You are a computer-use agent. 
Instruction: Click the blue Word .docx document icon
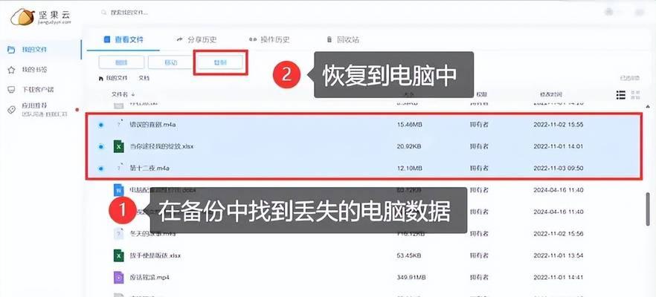tap(119, 190)
